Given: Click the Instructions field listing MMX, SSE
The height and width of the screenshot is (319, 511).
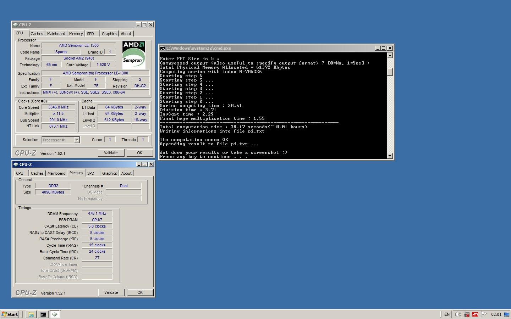Looking at the screenshot, I should point(95,92).
